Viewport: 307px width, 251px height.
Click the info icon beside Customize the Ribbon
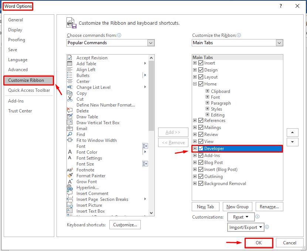click(239, 35)
